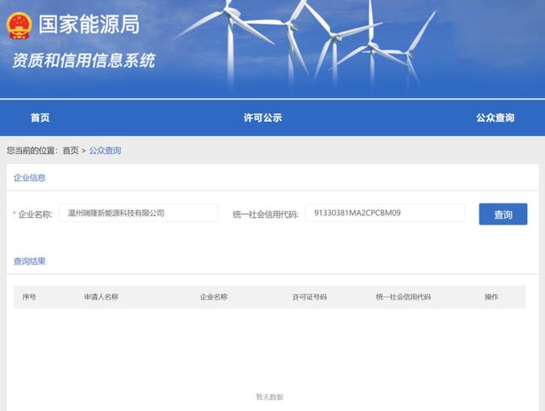
Task: Switch to the 许可公示 navigation tab
Action: point(262,117)
